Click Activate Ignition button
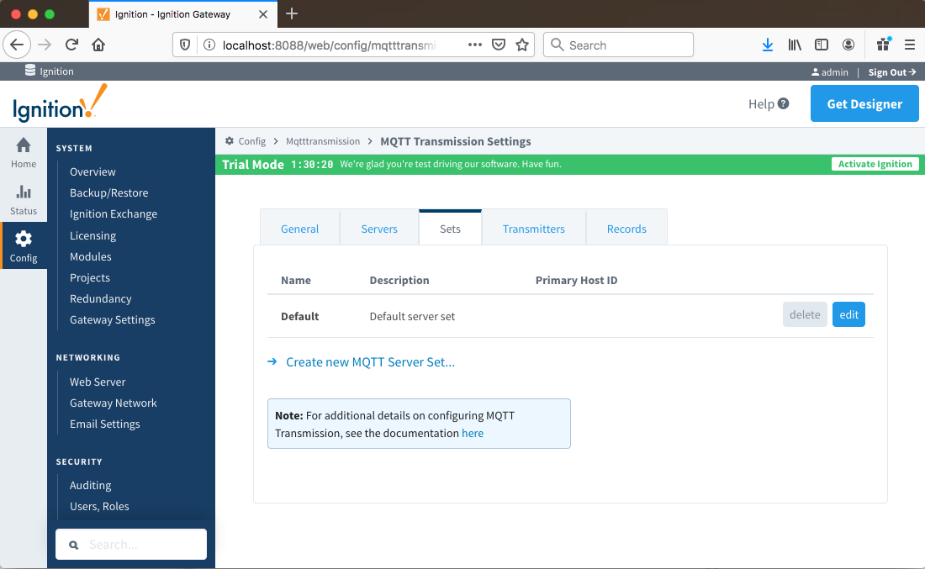The image size is (925, 569). point(875,164)
